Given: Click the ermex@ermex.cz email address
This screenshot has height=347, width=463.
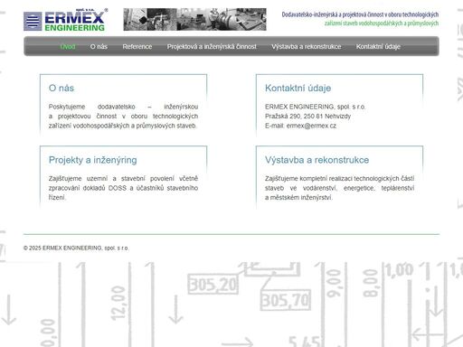Looking at the screenshot, I should 311,126.
